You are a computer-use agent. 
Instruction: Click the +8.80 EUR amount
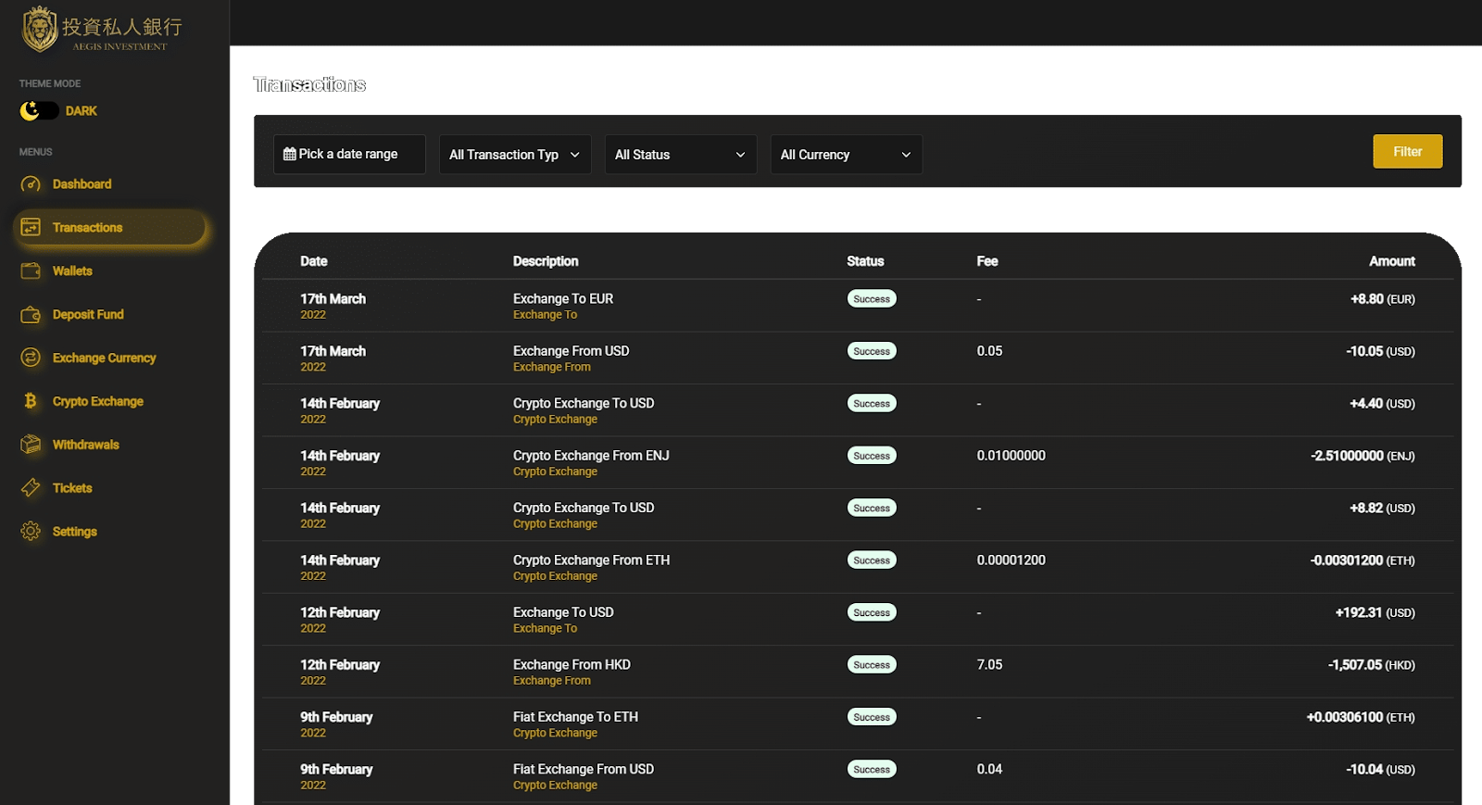pos(1383,299)
